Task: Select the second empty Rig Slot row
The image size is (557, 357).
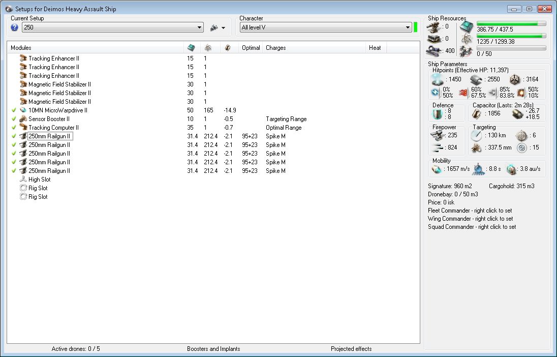Action: pos(213,197)
